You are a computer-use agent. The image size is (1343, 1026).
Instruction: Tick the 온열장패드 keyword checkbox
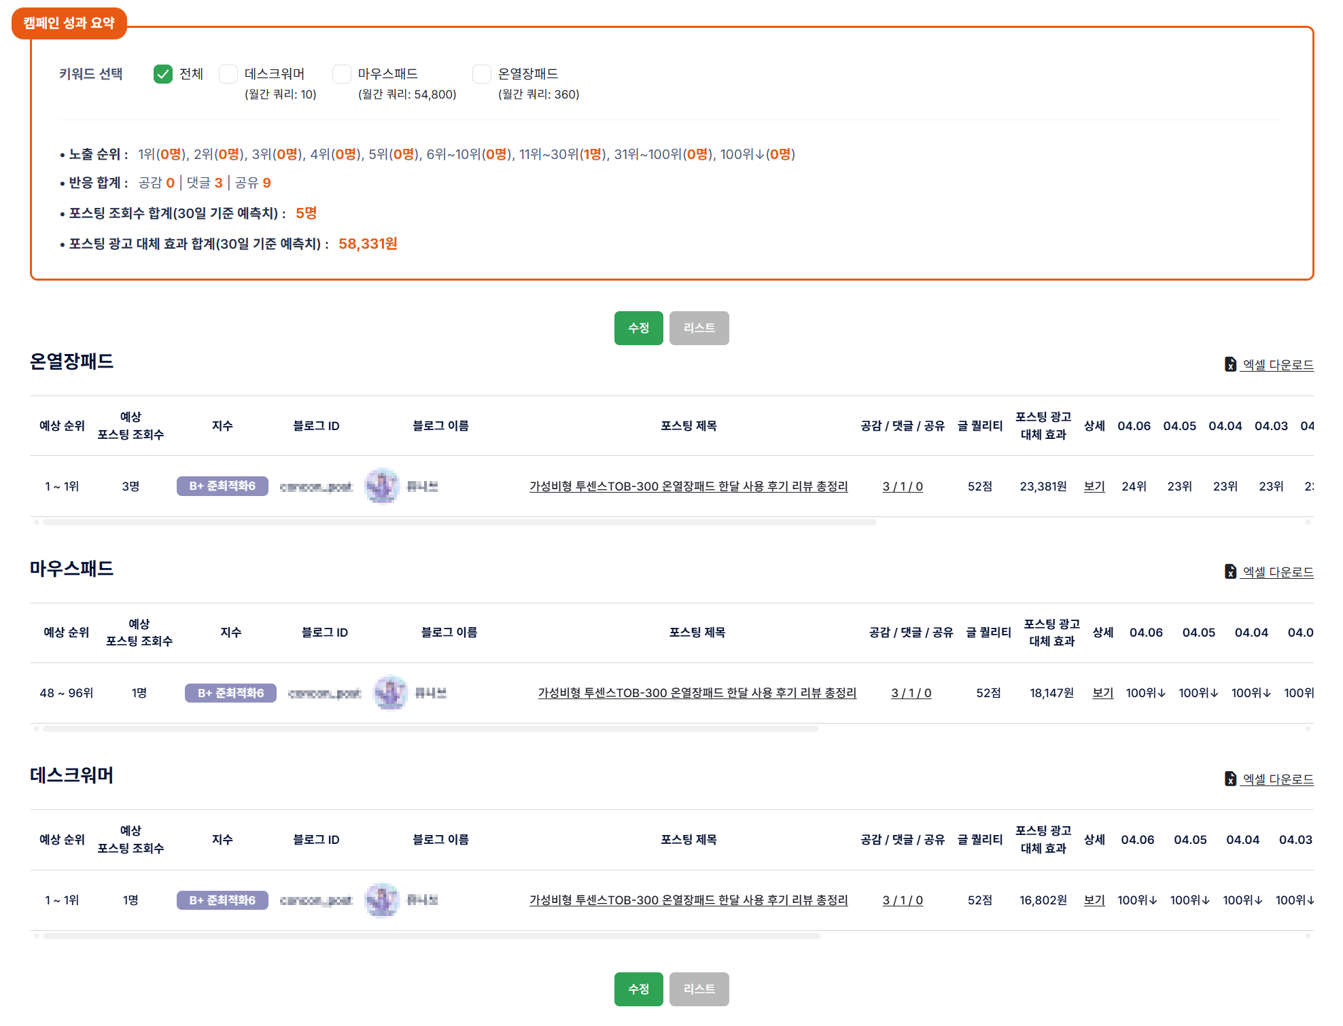click(482, 74)
